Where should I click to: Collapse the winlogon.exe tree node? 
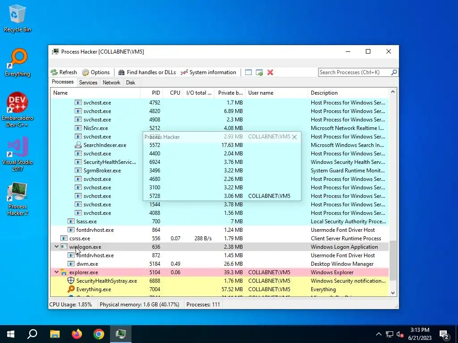click(x=56, y=247)
